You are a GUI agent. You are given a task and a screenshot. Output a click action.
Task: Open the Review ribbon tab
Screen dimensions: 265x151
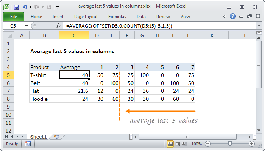163,17
